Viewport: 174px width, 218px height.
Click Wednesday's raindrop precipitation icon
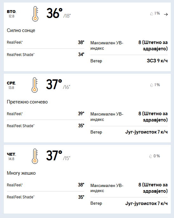click(x=151, y=85)
